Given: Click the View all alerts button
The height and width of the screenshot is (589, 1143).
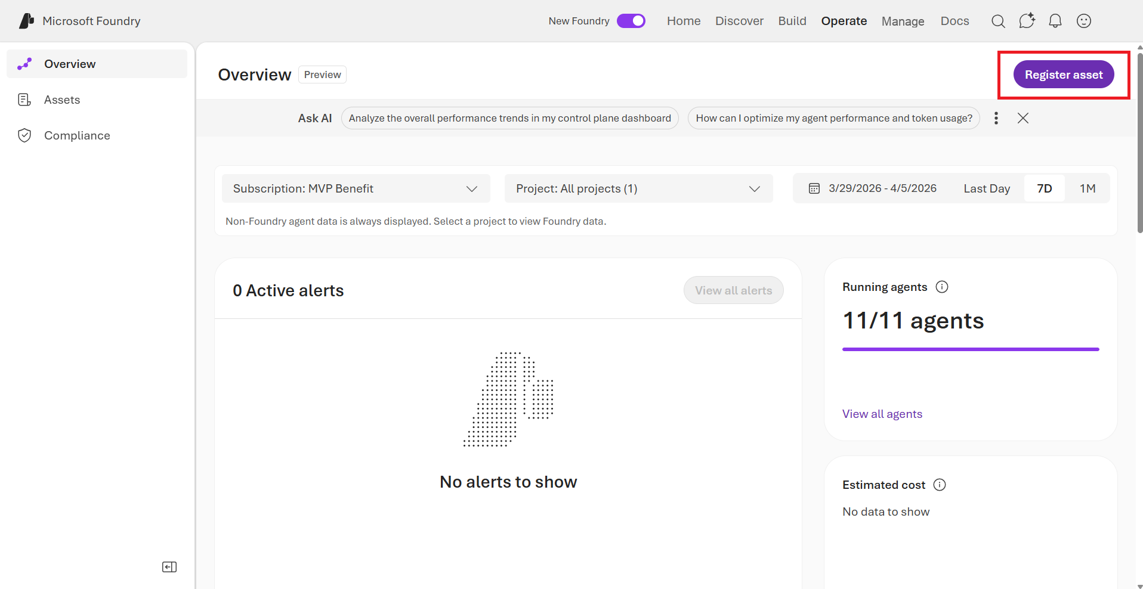Looking at the screenshot, I should [734, 290].
